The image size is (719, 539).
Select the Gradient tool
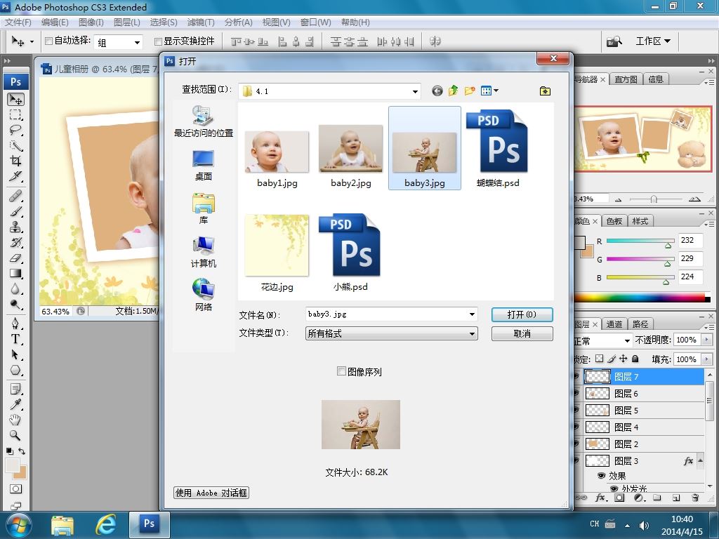pyautogui.click(x=15, y=274)
